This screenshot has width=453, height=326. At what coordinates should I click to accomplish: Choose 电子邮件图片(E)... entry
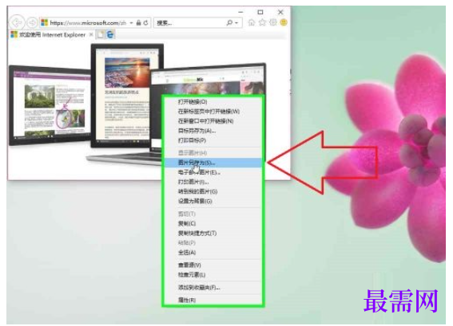tap(213, 172)
